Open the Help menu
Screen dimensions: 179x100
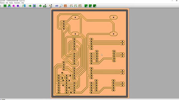(x=23, y=3)
